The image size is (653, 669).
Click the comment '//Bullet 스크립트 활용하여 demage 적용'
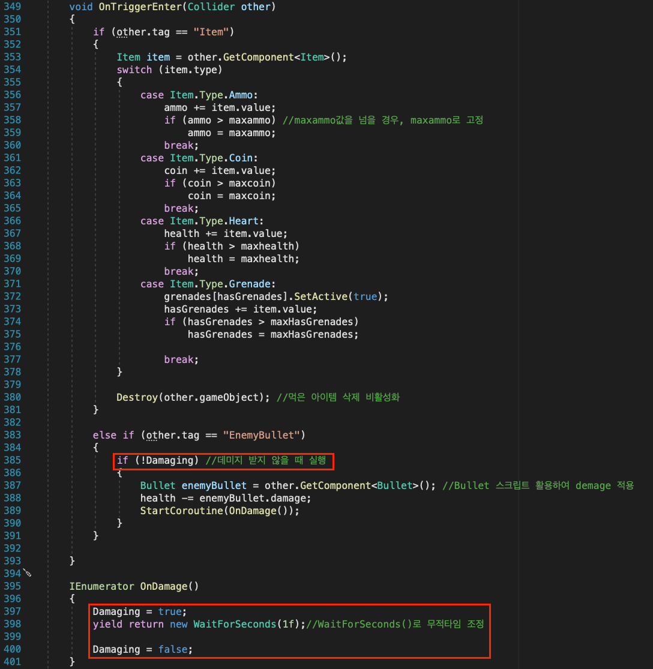point(538,485)
